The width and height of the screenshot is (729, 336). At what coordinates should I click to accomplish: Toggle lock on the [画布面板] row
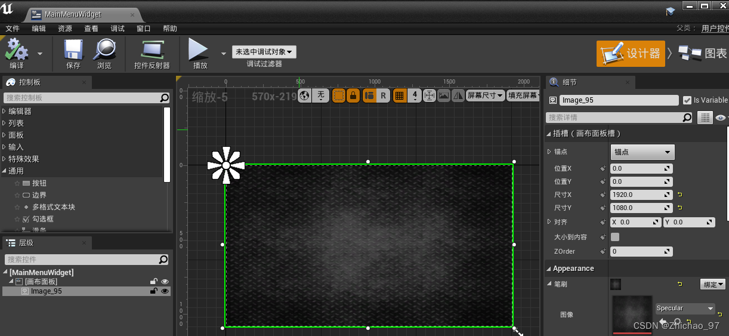point(154,282)
